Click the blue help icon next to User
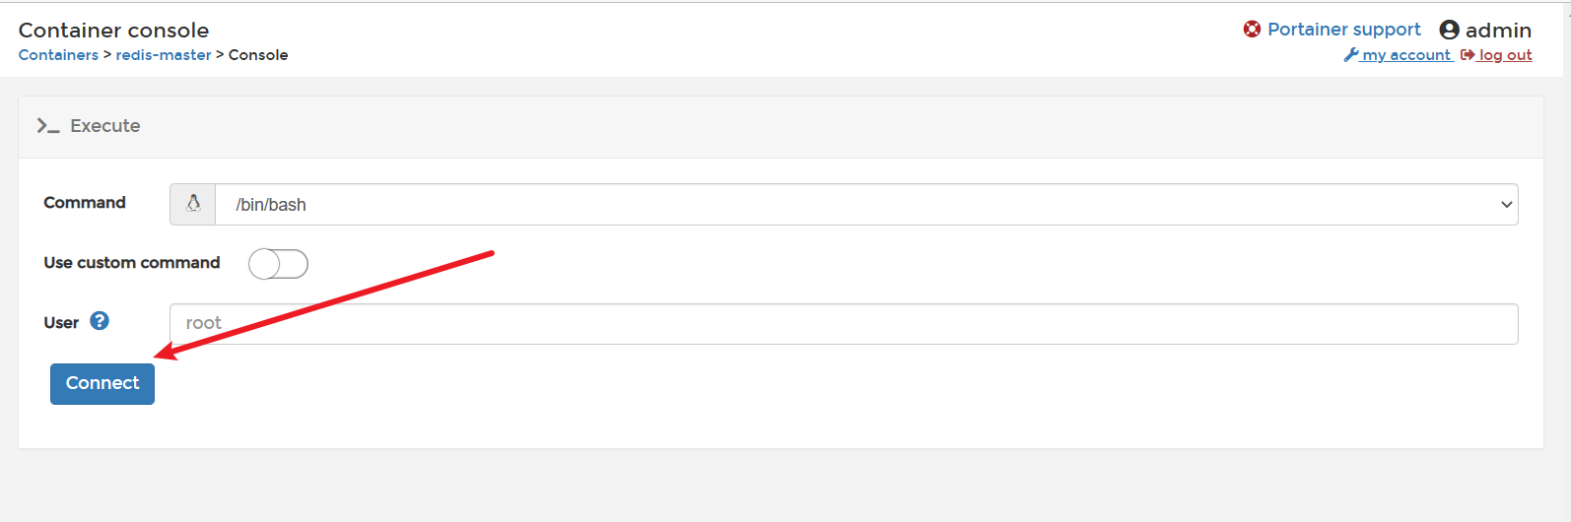Image resolution: width=1571 pixels, height=522 pixels. pyautogui.click(x=100, y=321)
